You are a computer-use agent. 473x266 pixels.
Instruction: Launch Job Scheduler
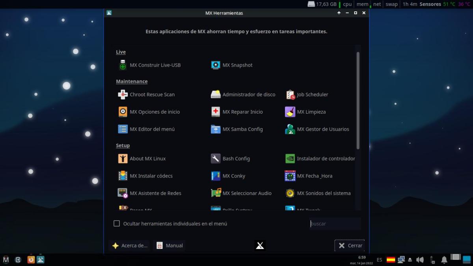[x=307, y=95]
